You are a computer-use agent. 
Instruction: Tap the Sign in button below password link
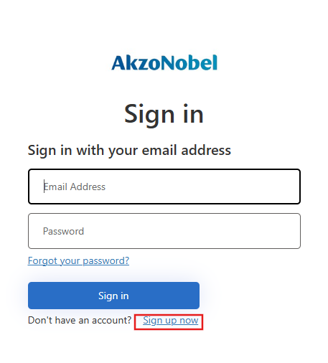(x=113, y=296)
